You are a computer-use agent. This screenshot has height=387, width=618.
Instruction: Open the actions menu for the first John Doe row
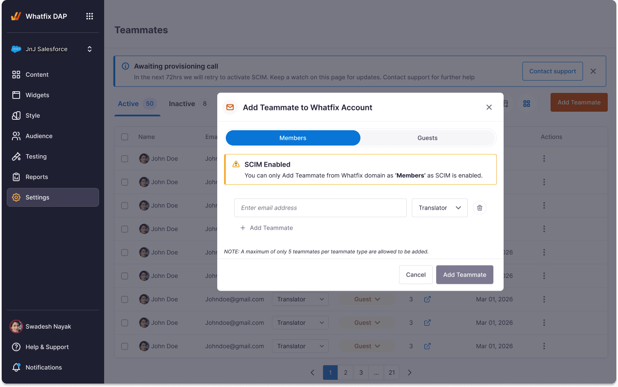[544, 159]
